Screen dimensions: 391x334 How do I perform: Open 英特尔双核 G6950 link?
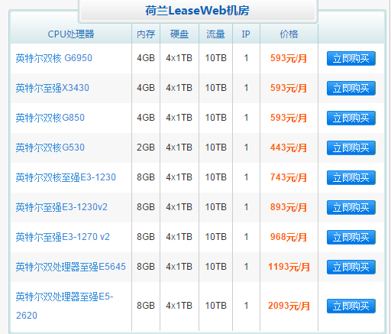pos(53,58)
